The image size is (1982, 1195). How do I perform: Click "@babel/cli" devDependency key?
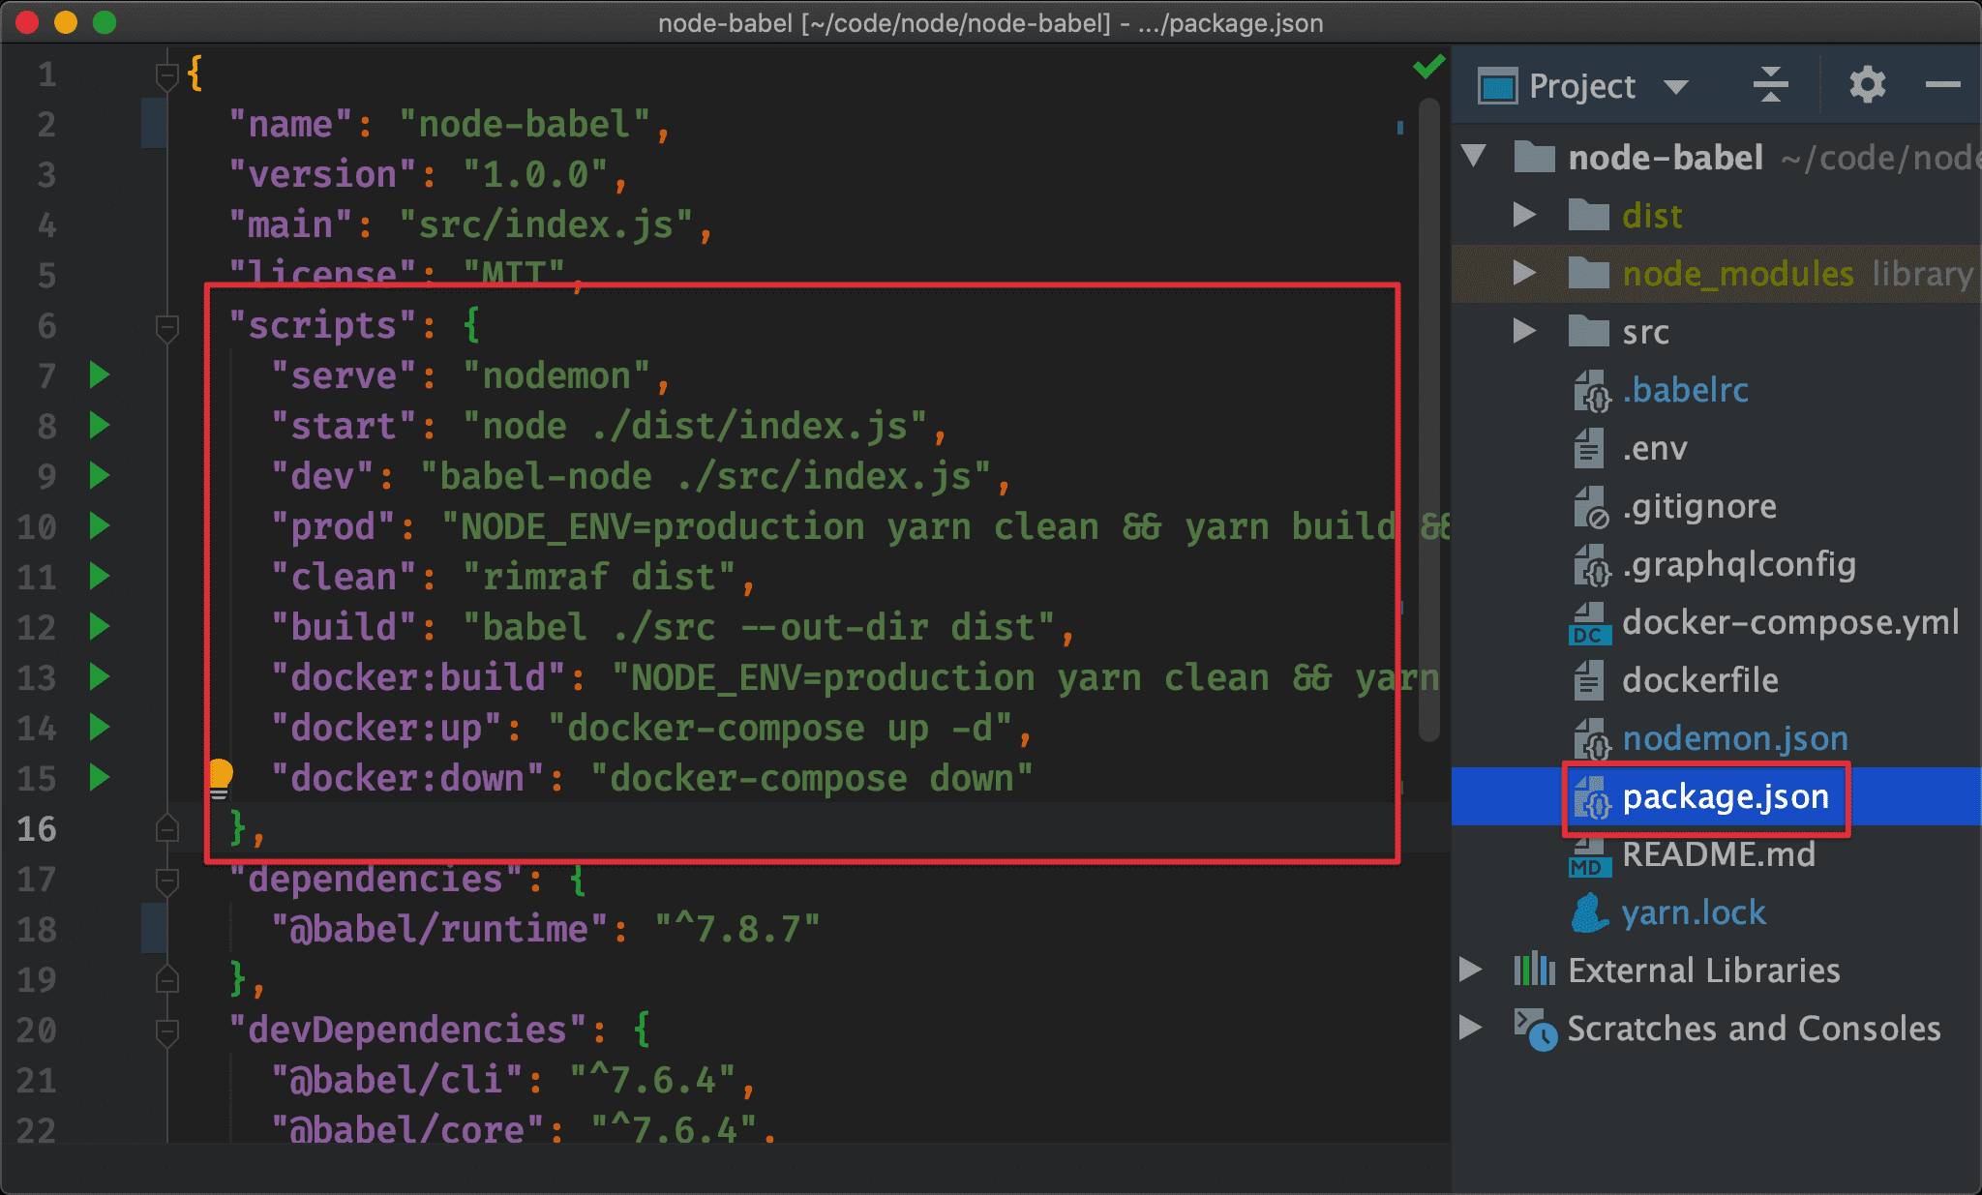pos(397,1080)
